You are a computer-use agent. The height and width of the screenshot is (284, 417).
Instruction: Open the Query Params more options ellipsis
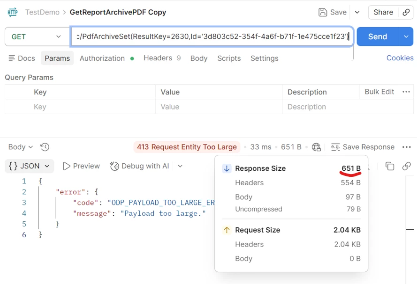coord(406,92)
